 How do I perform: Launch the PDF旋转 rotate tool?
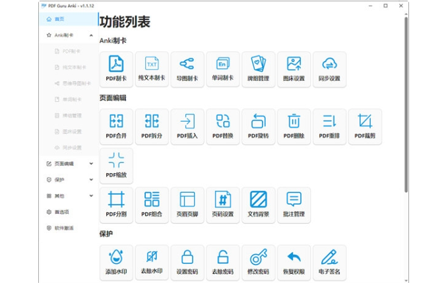coord(258,126)
